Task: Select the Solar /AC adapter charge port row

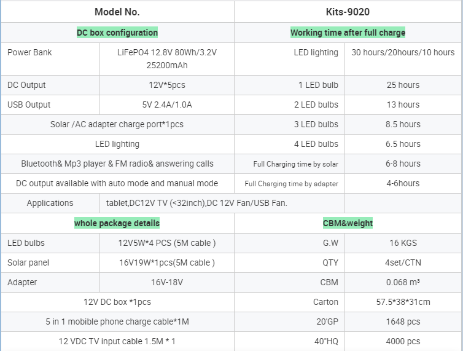Action: click(117, 124)
